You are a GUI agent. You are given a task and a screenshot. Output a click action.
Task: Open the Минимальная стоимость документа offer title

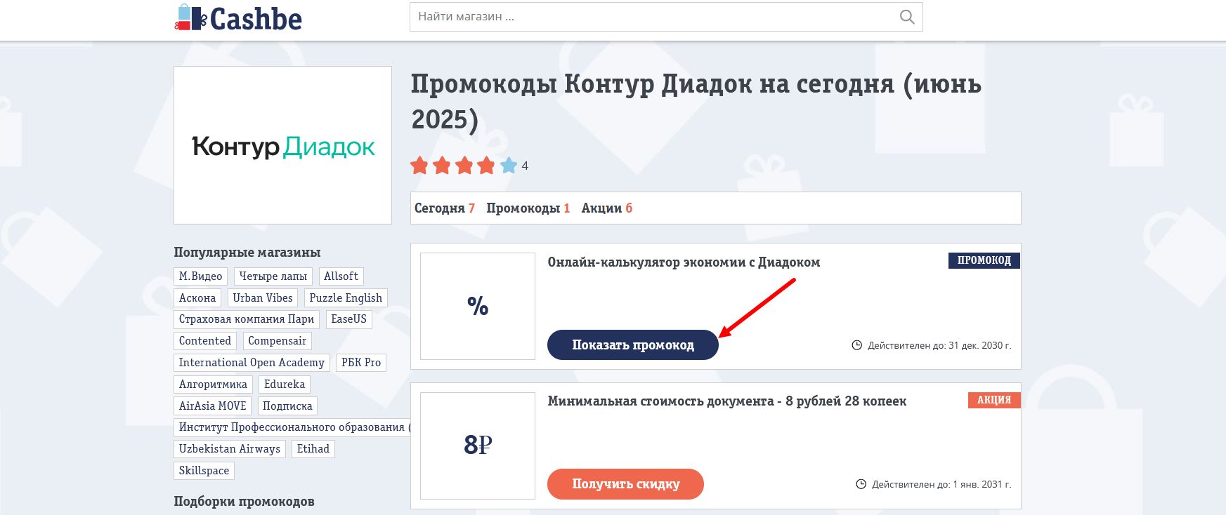point(727,401)
